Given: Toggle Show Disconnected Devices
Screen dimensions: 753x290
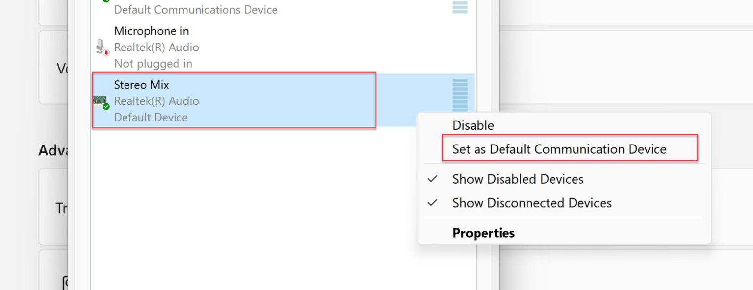Looking at the screenshot, I should pos(531,203).
